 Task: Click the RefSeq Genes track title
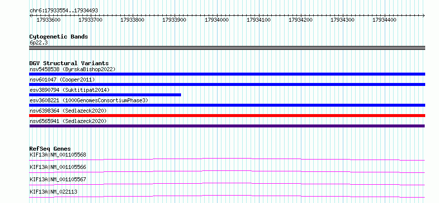50,149
